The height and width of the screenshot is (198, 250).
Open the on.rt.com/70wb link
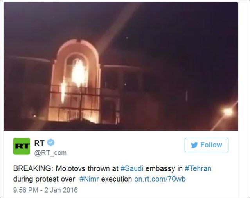coord(160,179)
